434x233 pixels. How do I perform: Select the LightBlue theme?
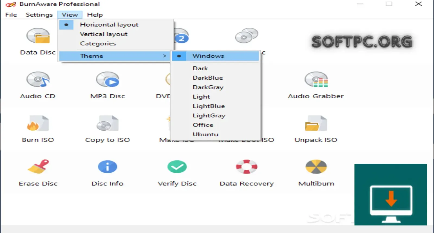click(216, 106)
